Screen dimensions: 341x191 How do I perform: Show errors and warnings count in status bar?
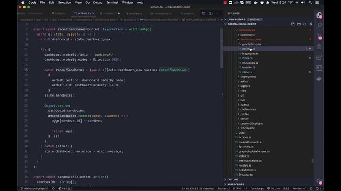pos(66,189)
